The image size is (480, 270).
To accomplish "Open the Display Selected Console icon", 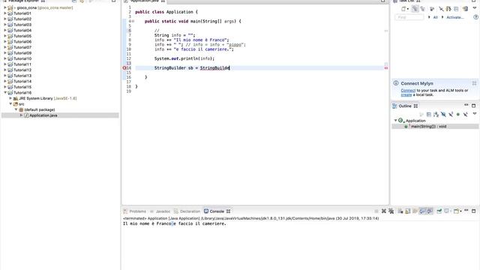I will pyautogui.click(x=447, y=211).
